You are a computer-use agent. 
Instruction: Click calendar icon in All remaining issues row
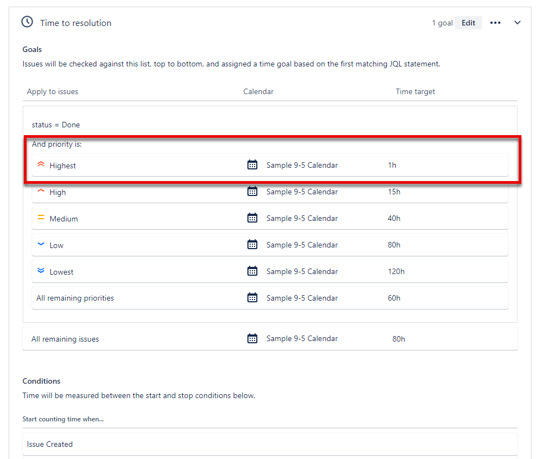pyautogui.click(x=252, y=338)
